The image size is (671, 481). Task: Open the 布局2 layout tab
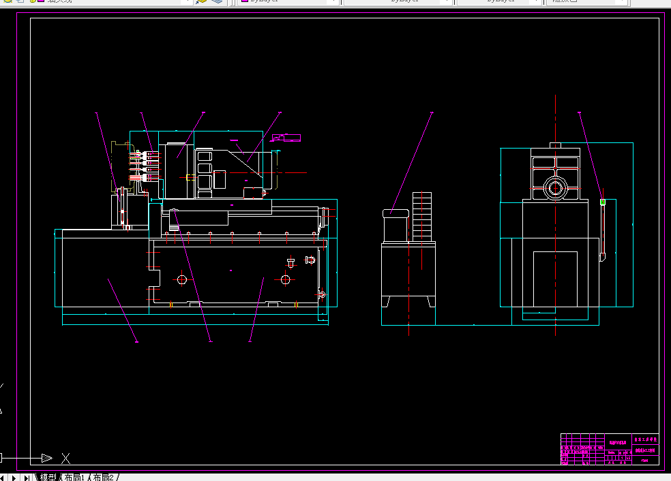click(x=104, y=477)
